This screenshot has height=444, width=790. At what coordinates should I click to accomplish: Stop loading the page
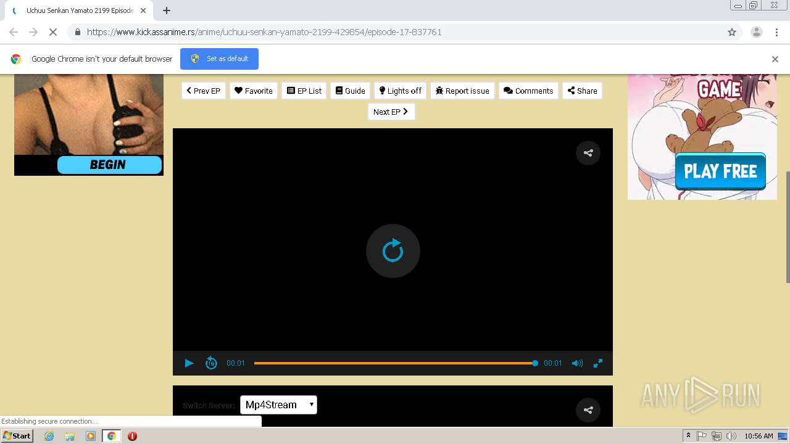pyautogui.click(x=53, y=32)
